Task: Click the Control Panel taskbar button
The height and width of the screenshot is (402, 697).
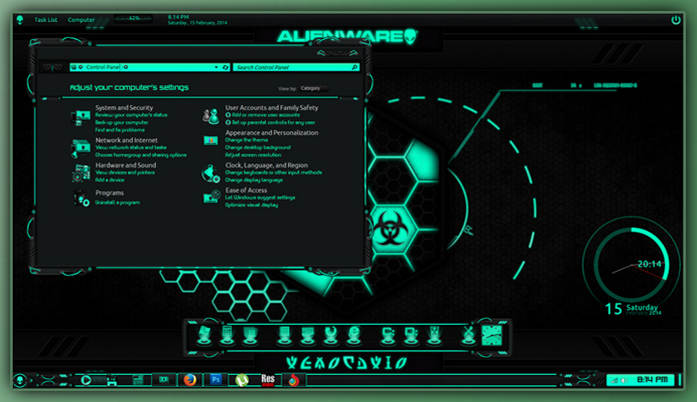Action: [163, 380]
